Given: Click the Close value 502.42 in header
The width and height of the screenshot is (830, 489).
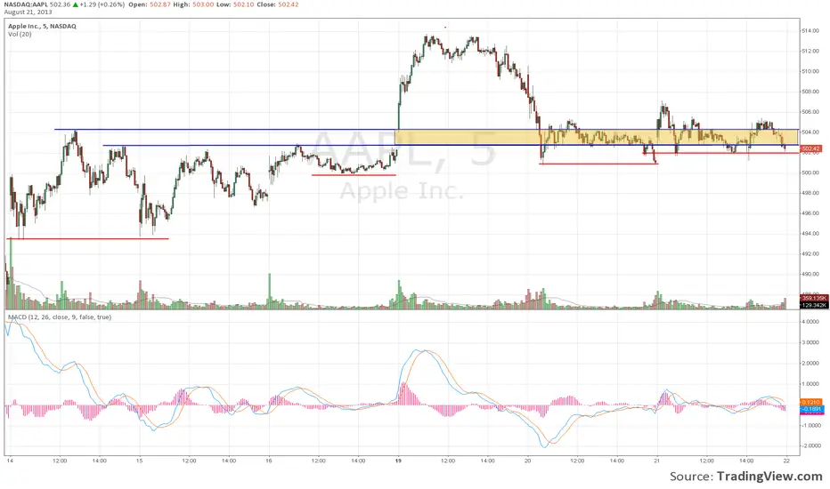Looking at the screenshot, I should pyautogui.click(x=288, y=4).
